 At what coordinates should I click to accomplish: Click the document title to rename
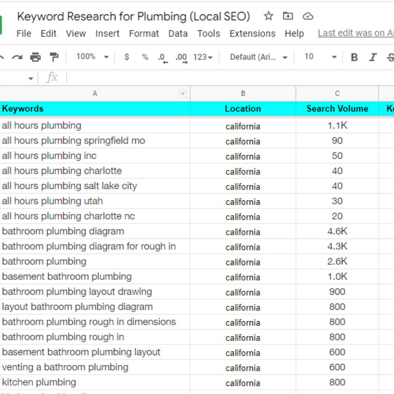tap(134, 17)
